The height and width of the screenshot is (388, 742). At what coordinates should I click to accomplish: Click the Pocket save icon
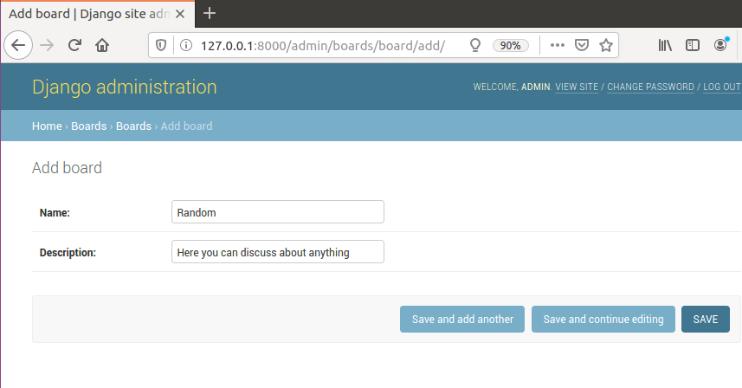coord(583,45)
